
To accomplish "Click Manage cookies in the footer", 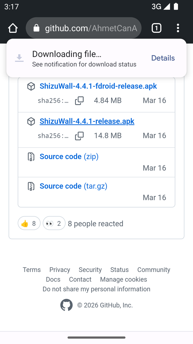I will (x=124, y=279).
